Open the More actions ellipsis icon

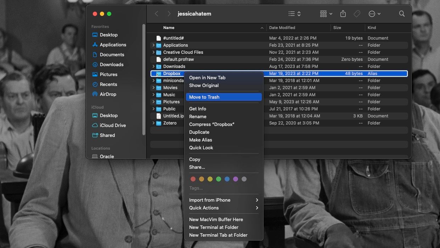pos(372,13)
